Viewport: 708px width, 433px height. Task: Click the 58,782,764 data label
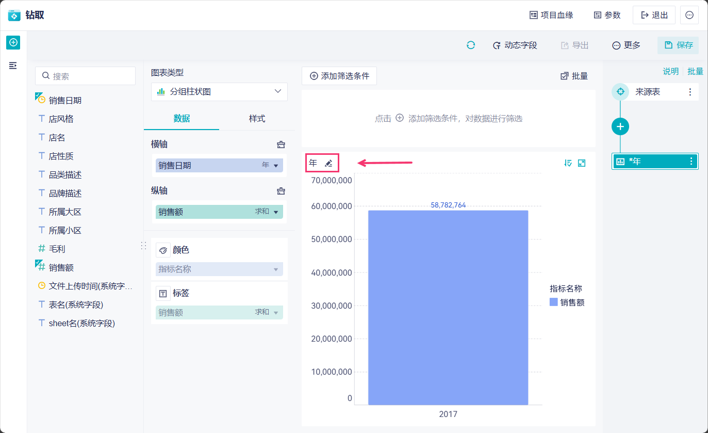coord(448,205)
